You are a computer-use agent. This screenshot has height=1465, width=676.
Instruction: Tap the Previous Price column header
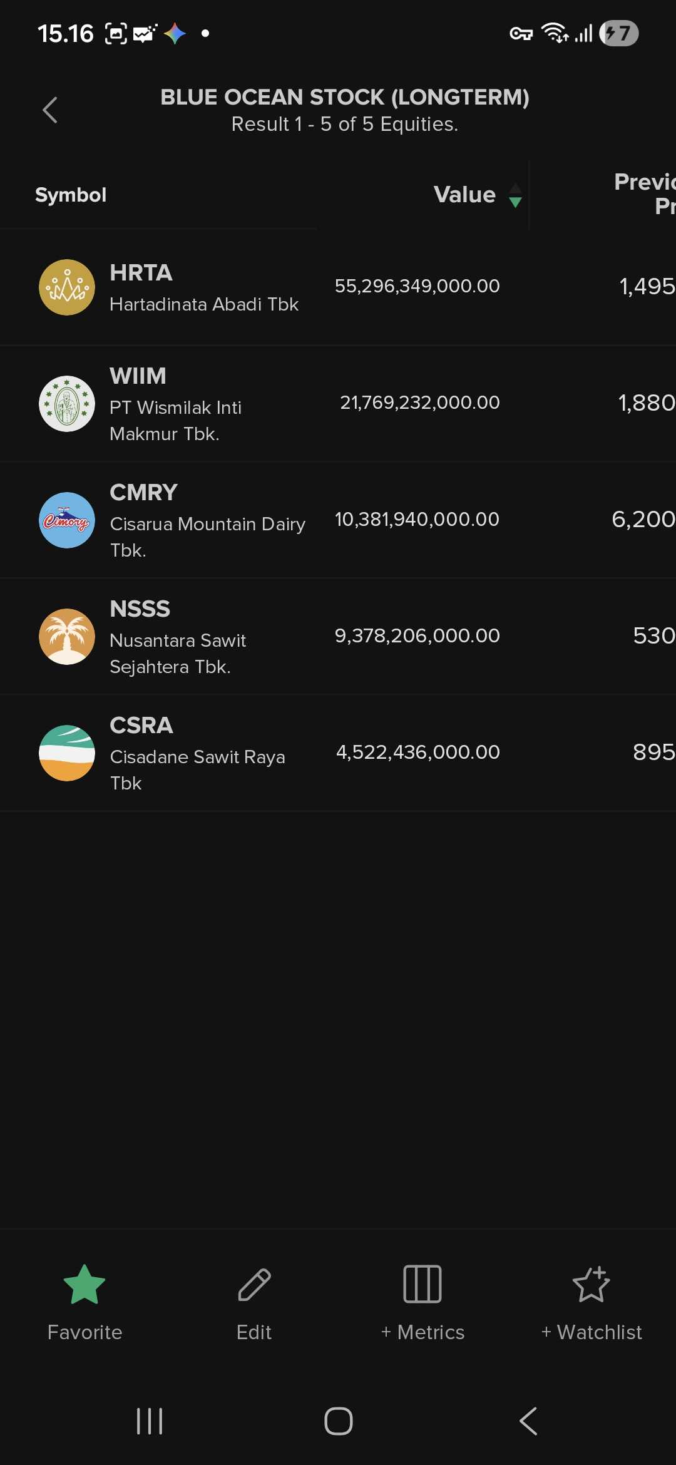[x=645, y=194]
